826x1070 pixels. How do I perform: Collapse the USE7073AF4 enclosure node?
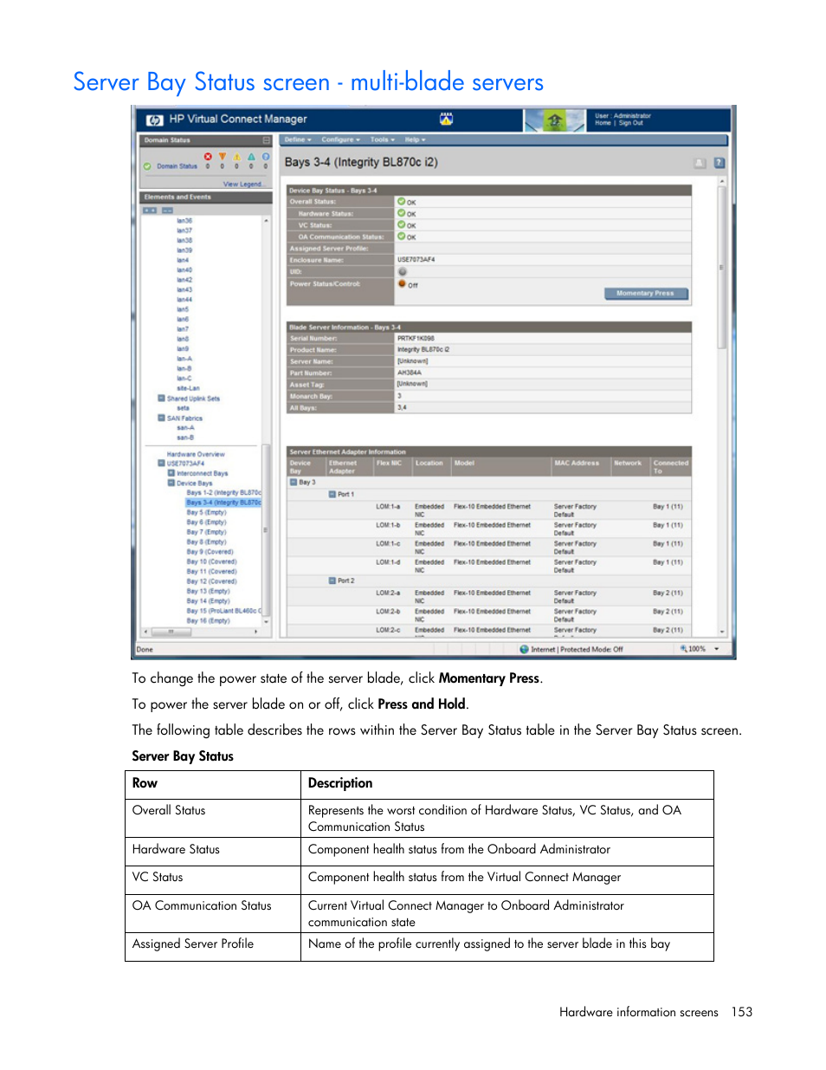(161, 464)
